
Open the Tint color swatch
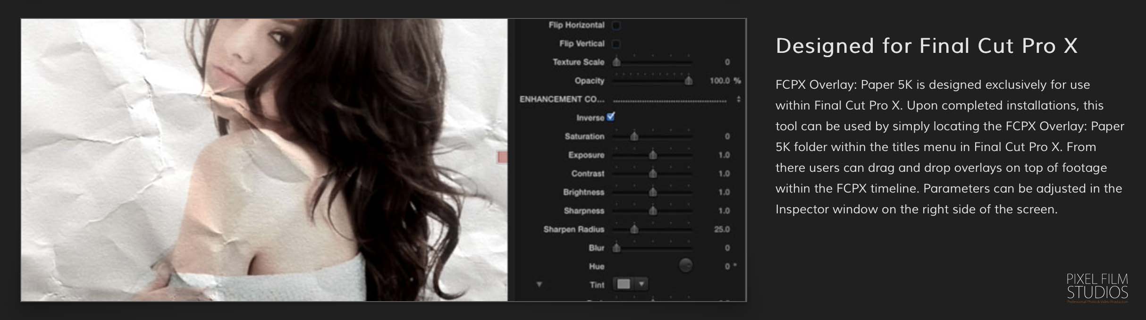[x=624, y=284]
